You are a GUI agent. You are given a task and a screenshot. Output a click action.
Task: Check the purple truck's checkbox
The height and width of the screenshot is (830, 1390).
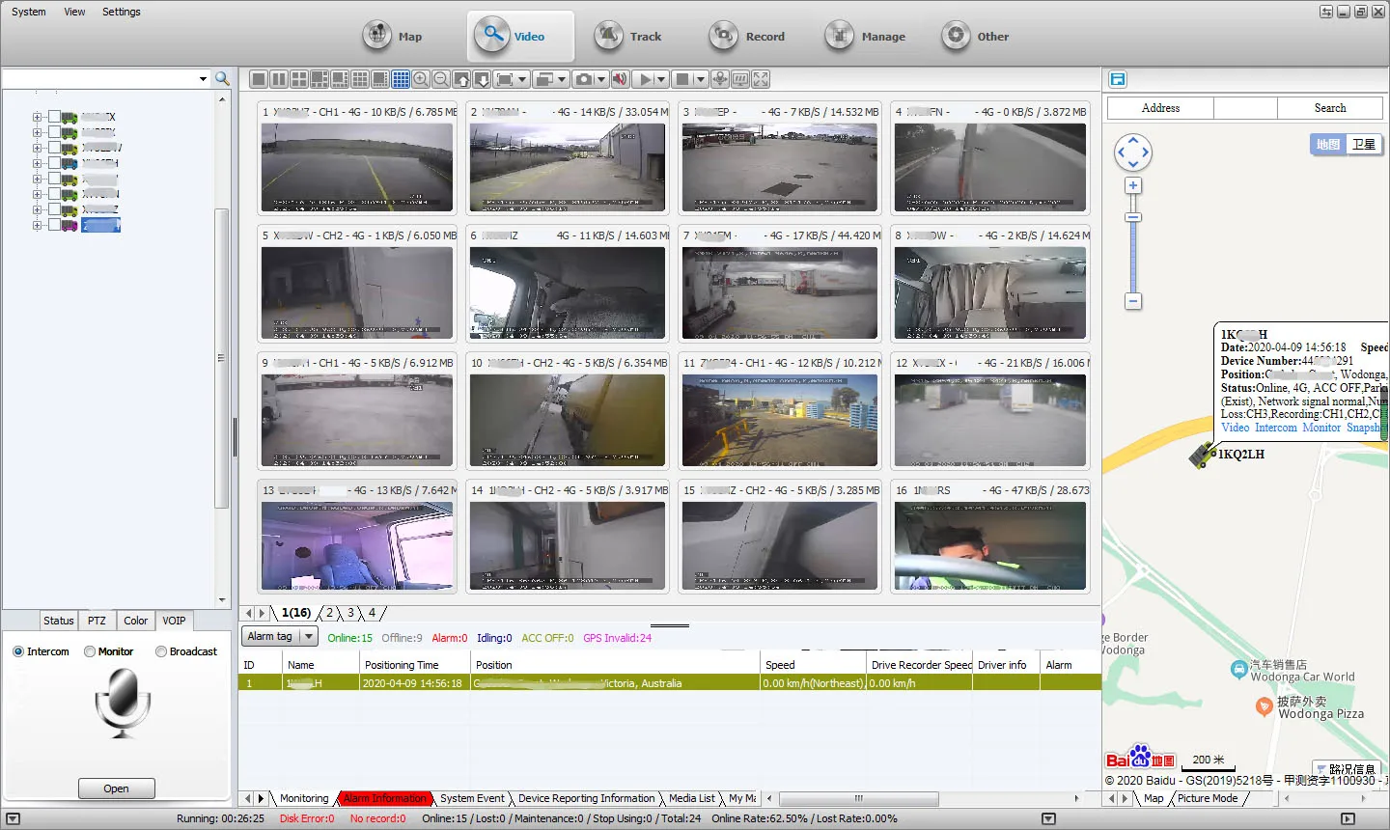(54, 225)
